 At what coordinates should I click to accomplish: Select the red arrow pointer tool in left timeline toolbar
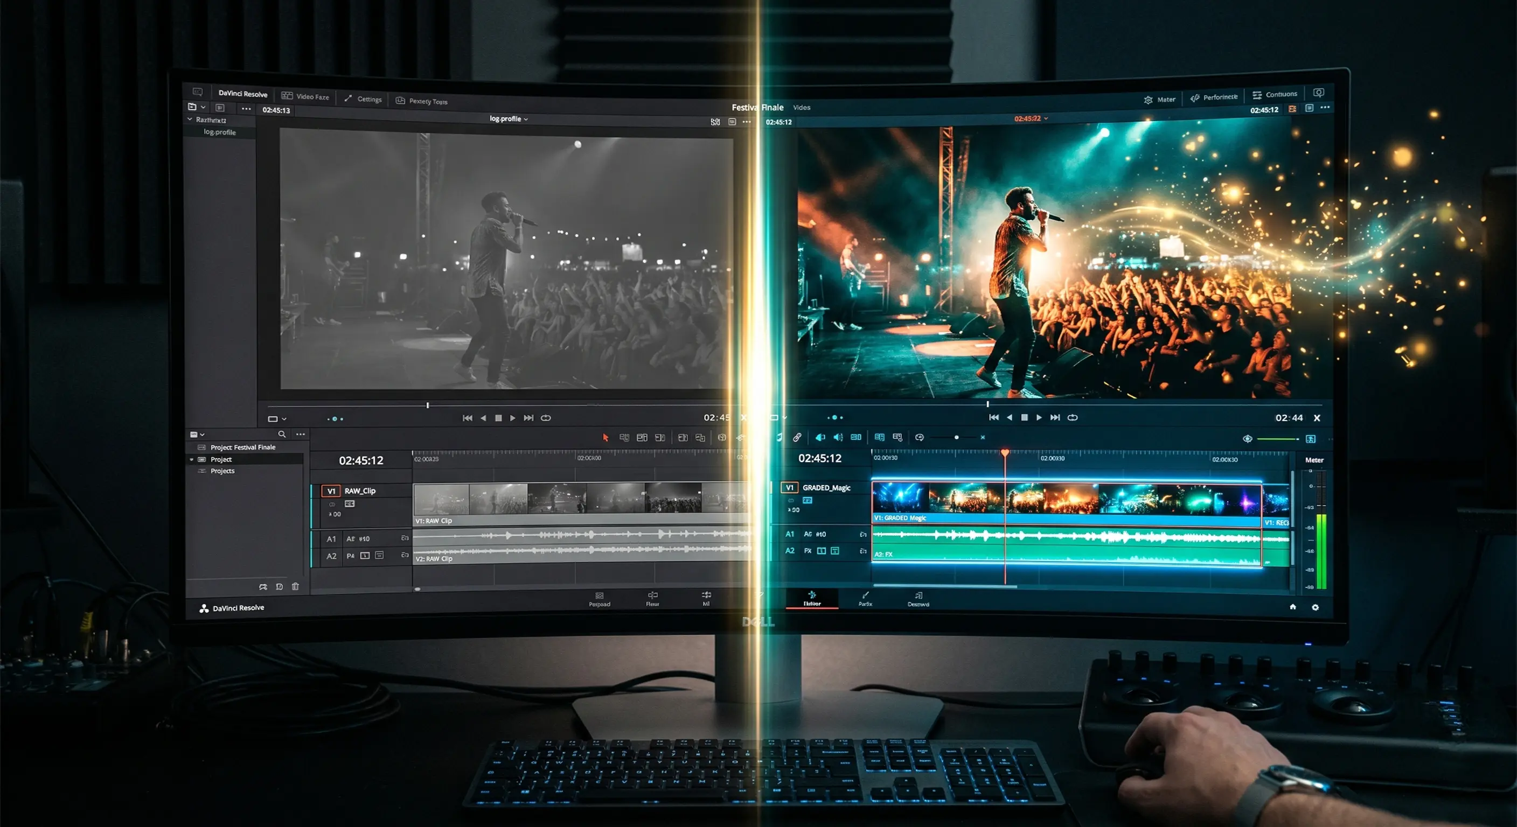tap(606, 438)
